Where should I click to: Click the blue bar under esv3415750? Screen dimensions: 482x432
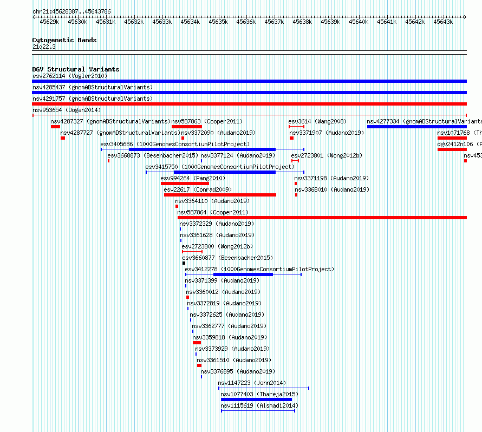click(x=224, y=172)
